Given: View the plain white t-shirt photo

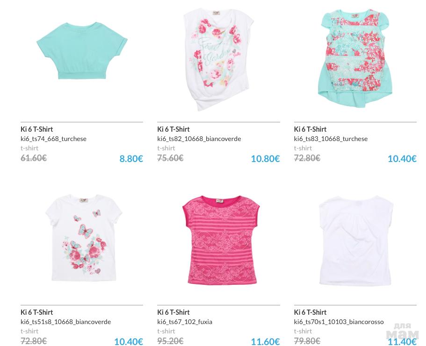Looking at the screenshot, I should pos(355,238).
